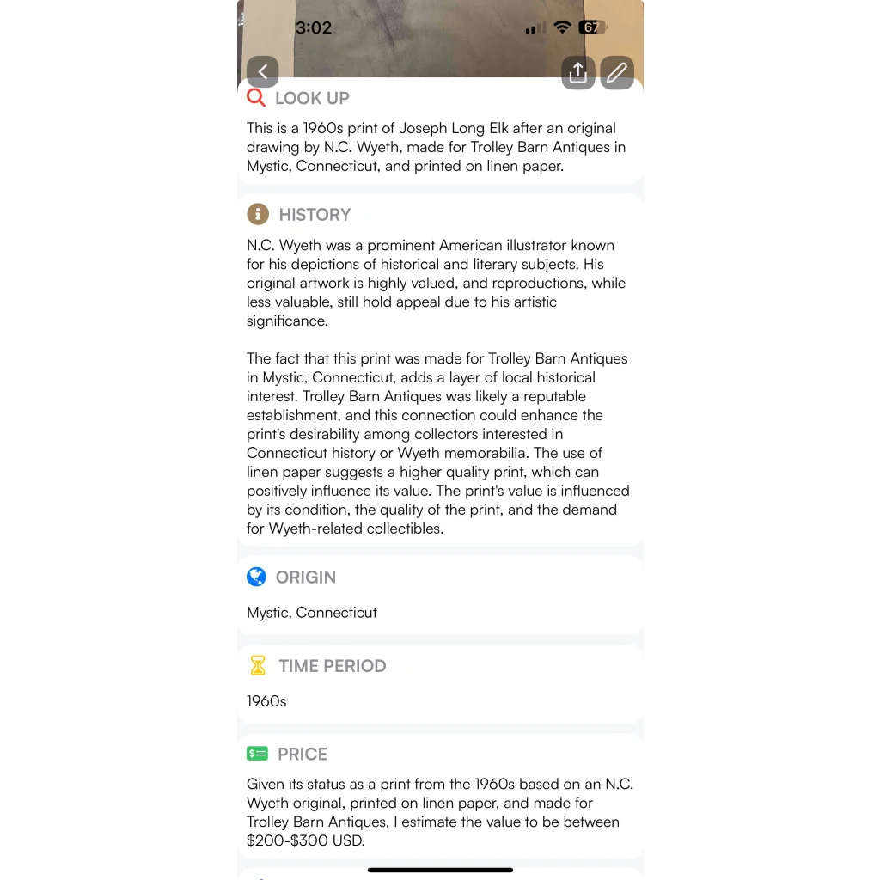Click the brown History info icon
The image size is (880, 880).
click(258, 214)
